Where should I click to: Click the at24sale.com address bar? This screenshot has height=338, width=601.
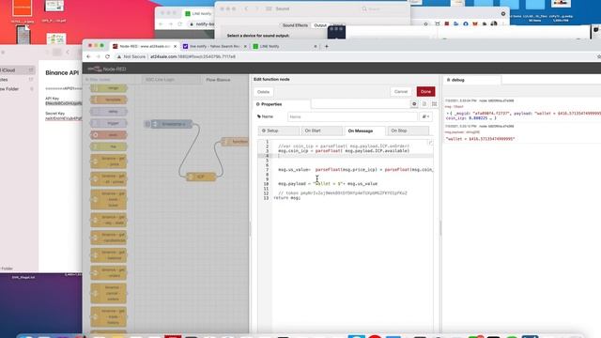[193, 56]
